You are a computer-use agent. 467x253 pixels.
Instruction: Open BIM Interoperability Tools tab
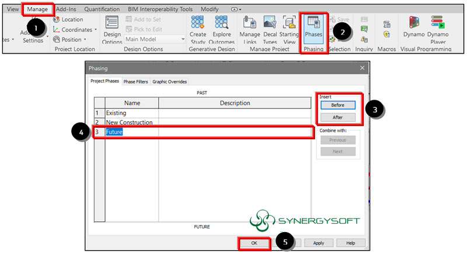point(160,9)
